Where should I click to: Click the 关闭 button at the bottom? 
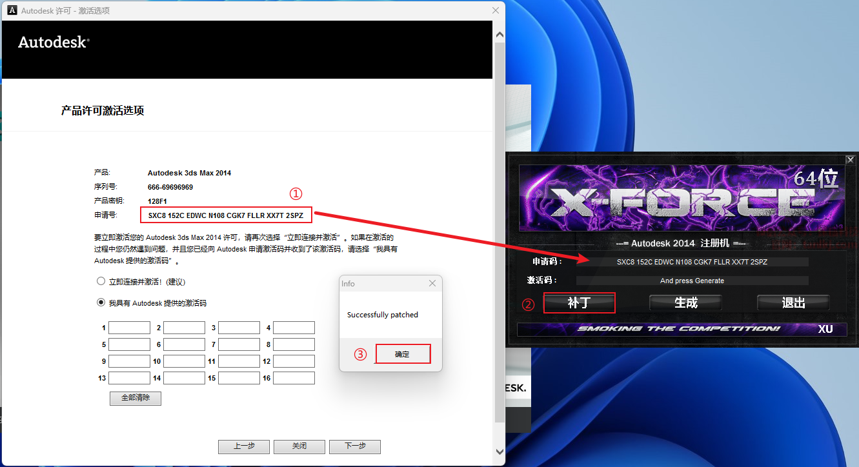[299, 446]
